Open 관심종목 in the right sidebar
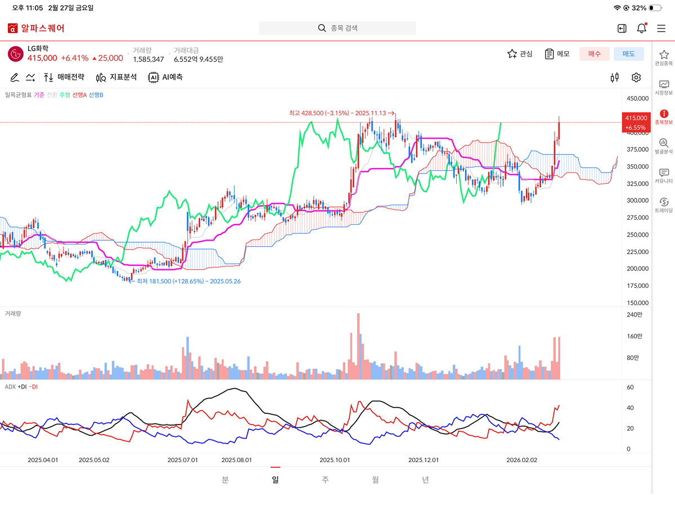Screen dimensions: 675x506 pyautogui.click(x=664, y=58)
